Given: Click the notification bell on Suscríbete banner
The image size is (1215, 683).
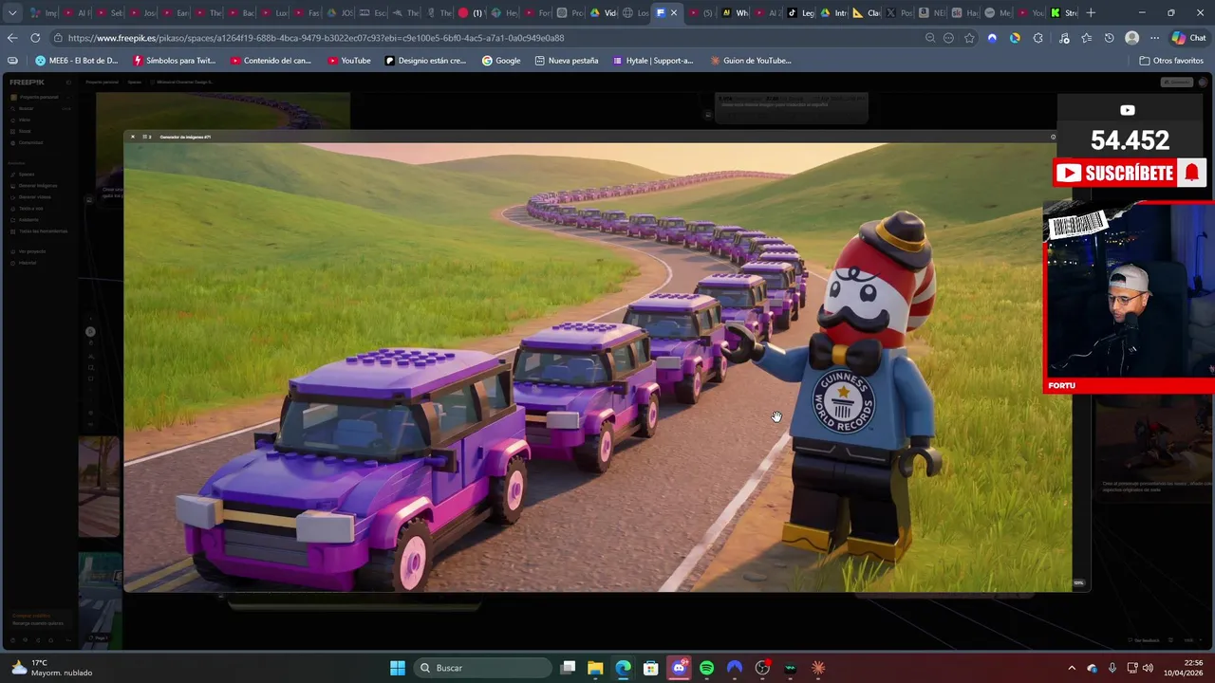Looking at the screenshot, I should tap(1191, 173).
